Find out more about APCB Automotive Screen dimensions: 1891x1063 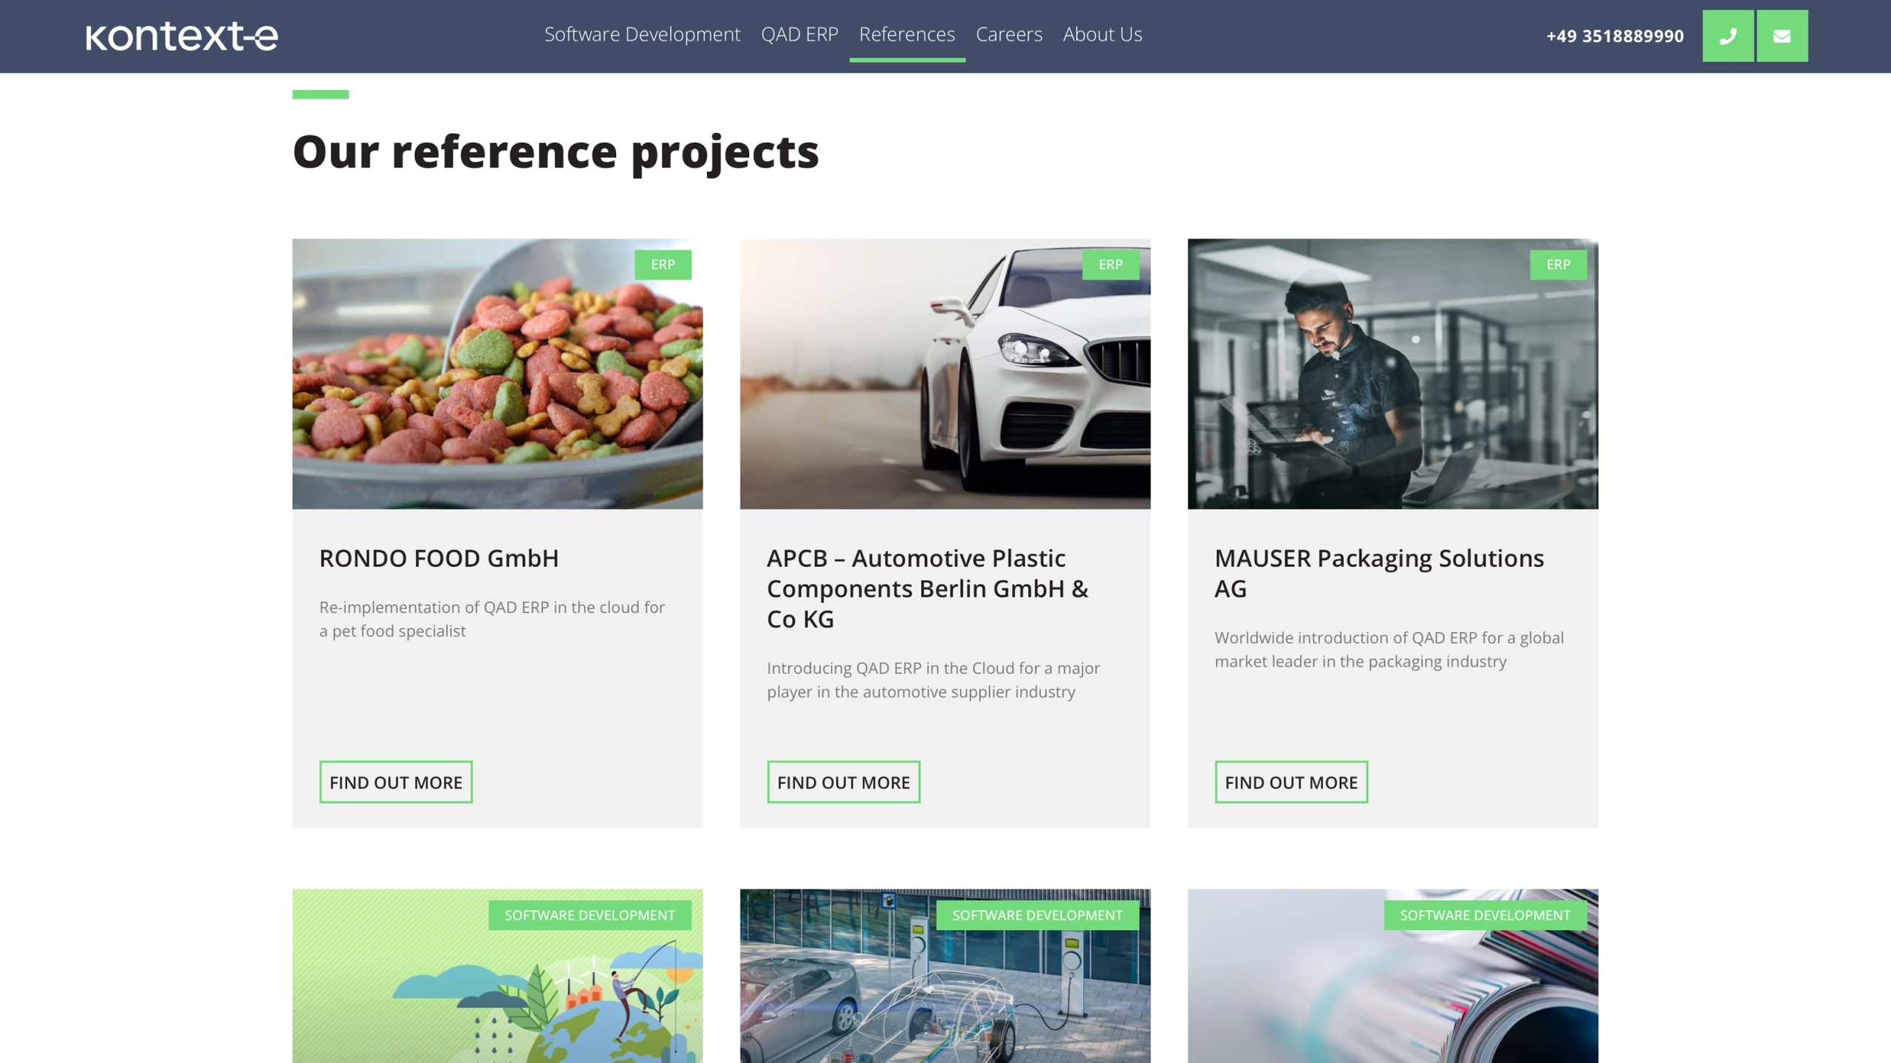point(844,782)
